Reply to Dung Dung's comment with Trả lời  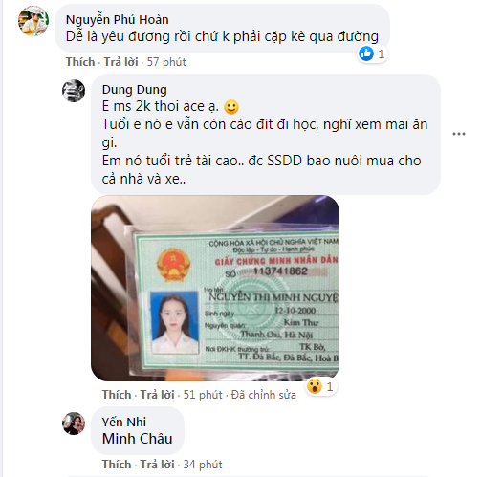157,395
